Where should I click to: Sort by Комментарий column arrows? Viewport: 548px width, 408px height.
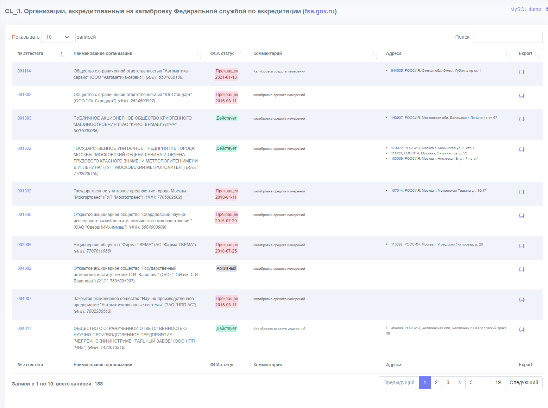(375, 55)
